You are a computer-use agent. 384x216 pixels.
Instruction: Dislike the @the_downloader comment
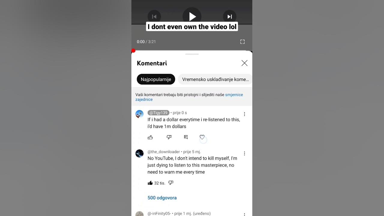171,183
